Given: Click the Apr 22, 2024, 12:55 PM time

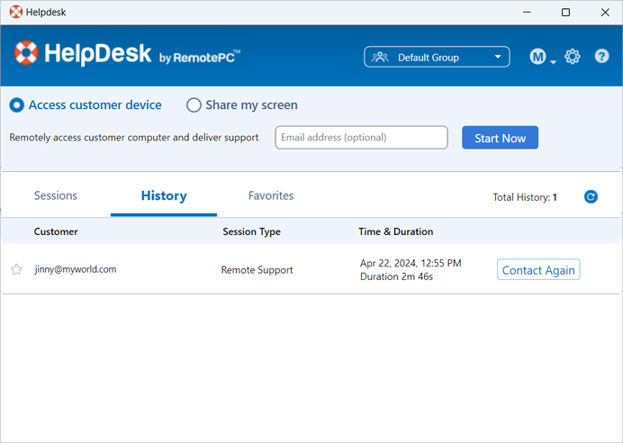Looking at the screenshot, I should click(411, 263).
